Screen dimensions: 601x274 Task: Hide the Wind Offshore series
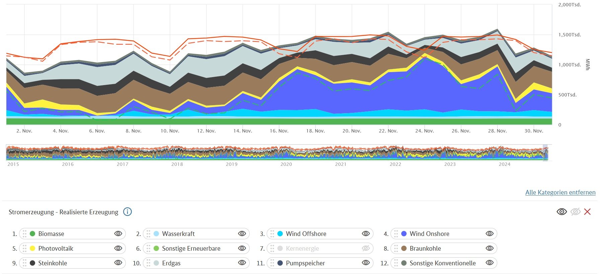pyautogui.click(x=366, y=234)
